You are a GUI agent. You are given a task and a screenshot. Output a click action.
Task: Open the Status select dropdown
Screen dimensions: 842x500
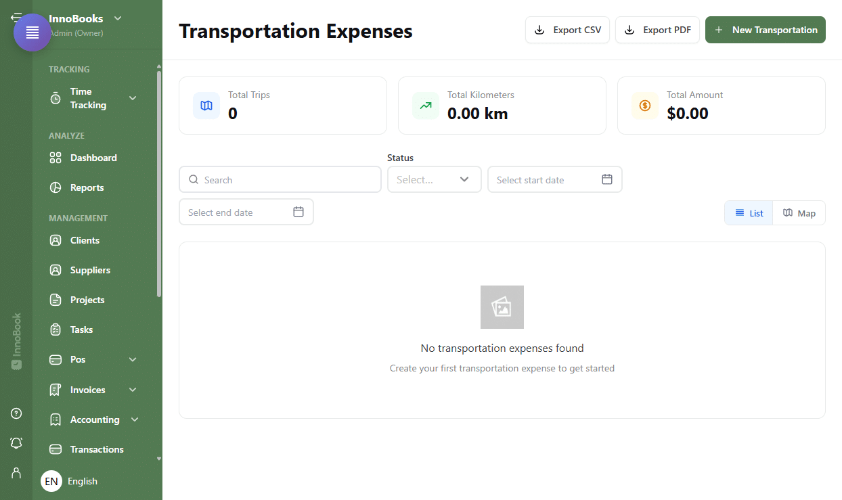click(435, 179)
